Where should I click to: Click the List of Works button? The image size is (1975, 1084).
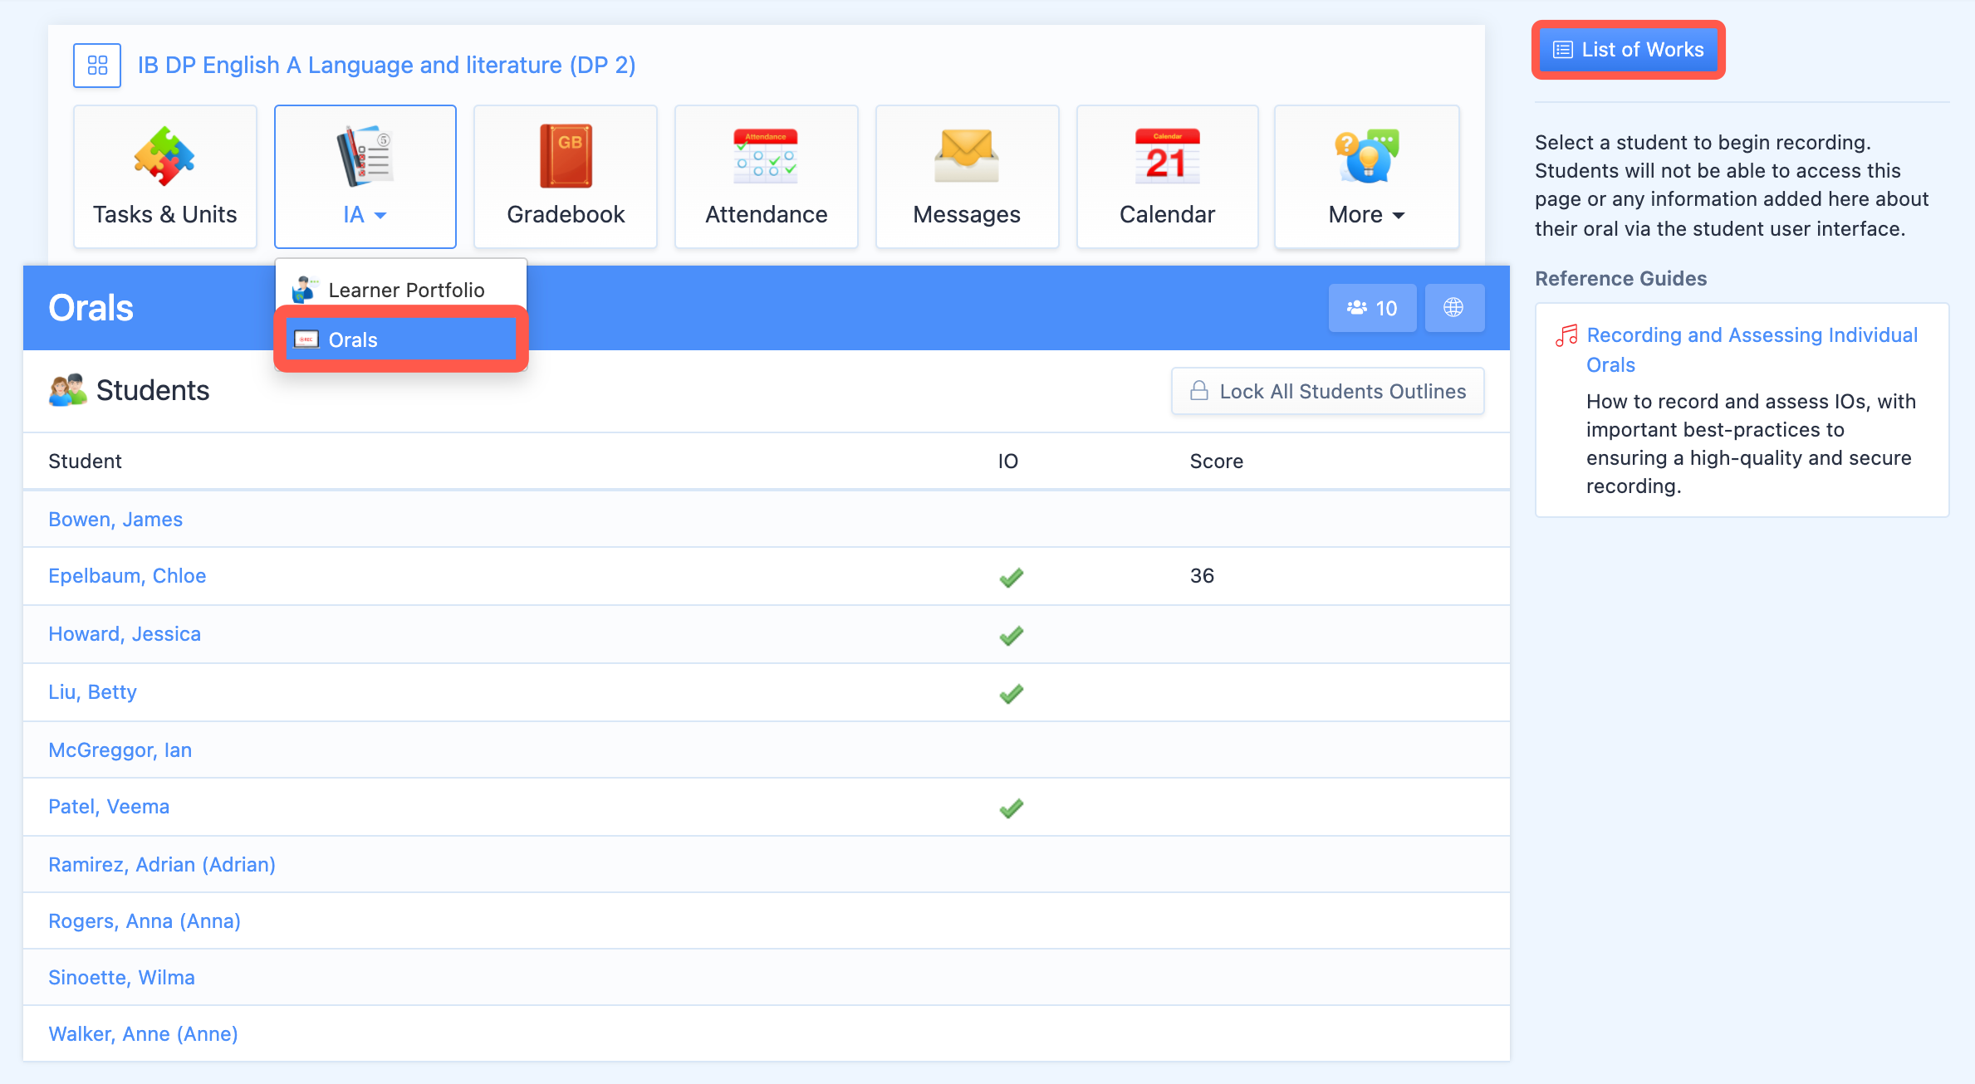click(x=1628, y=50)
